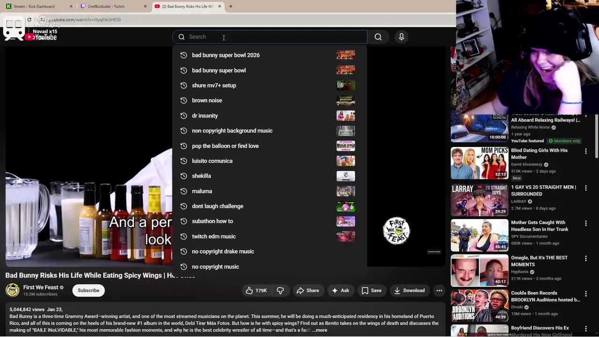Select the Bad Bunny YouTube tab

(x=187, y=7)
